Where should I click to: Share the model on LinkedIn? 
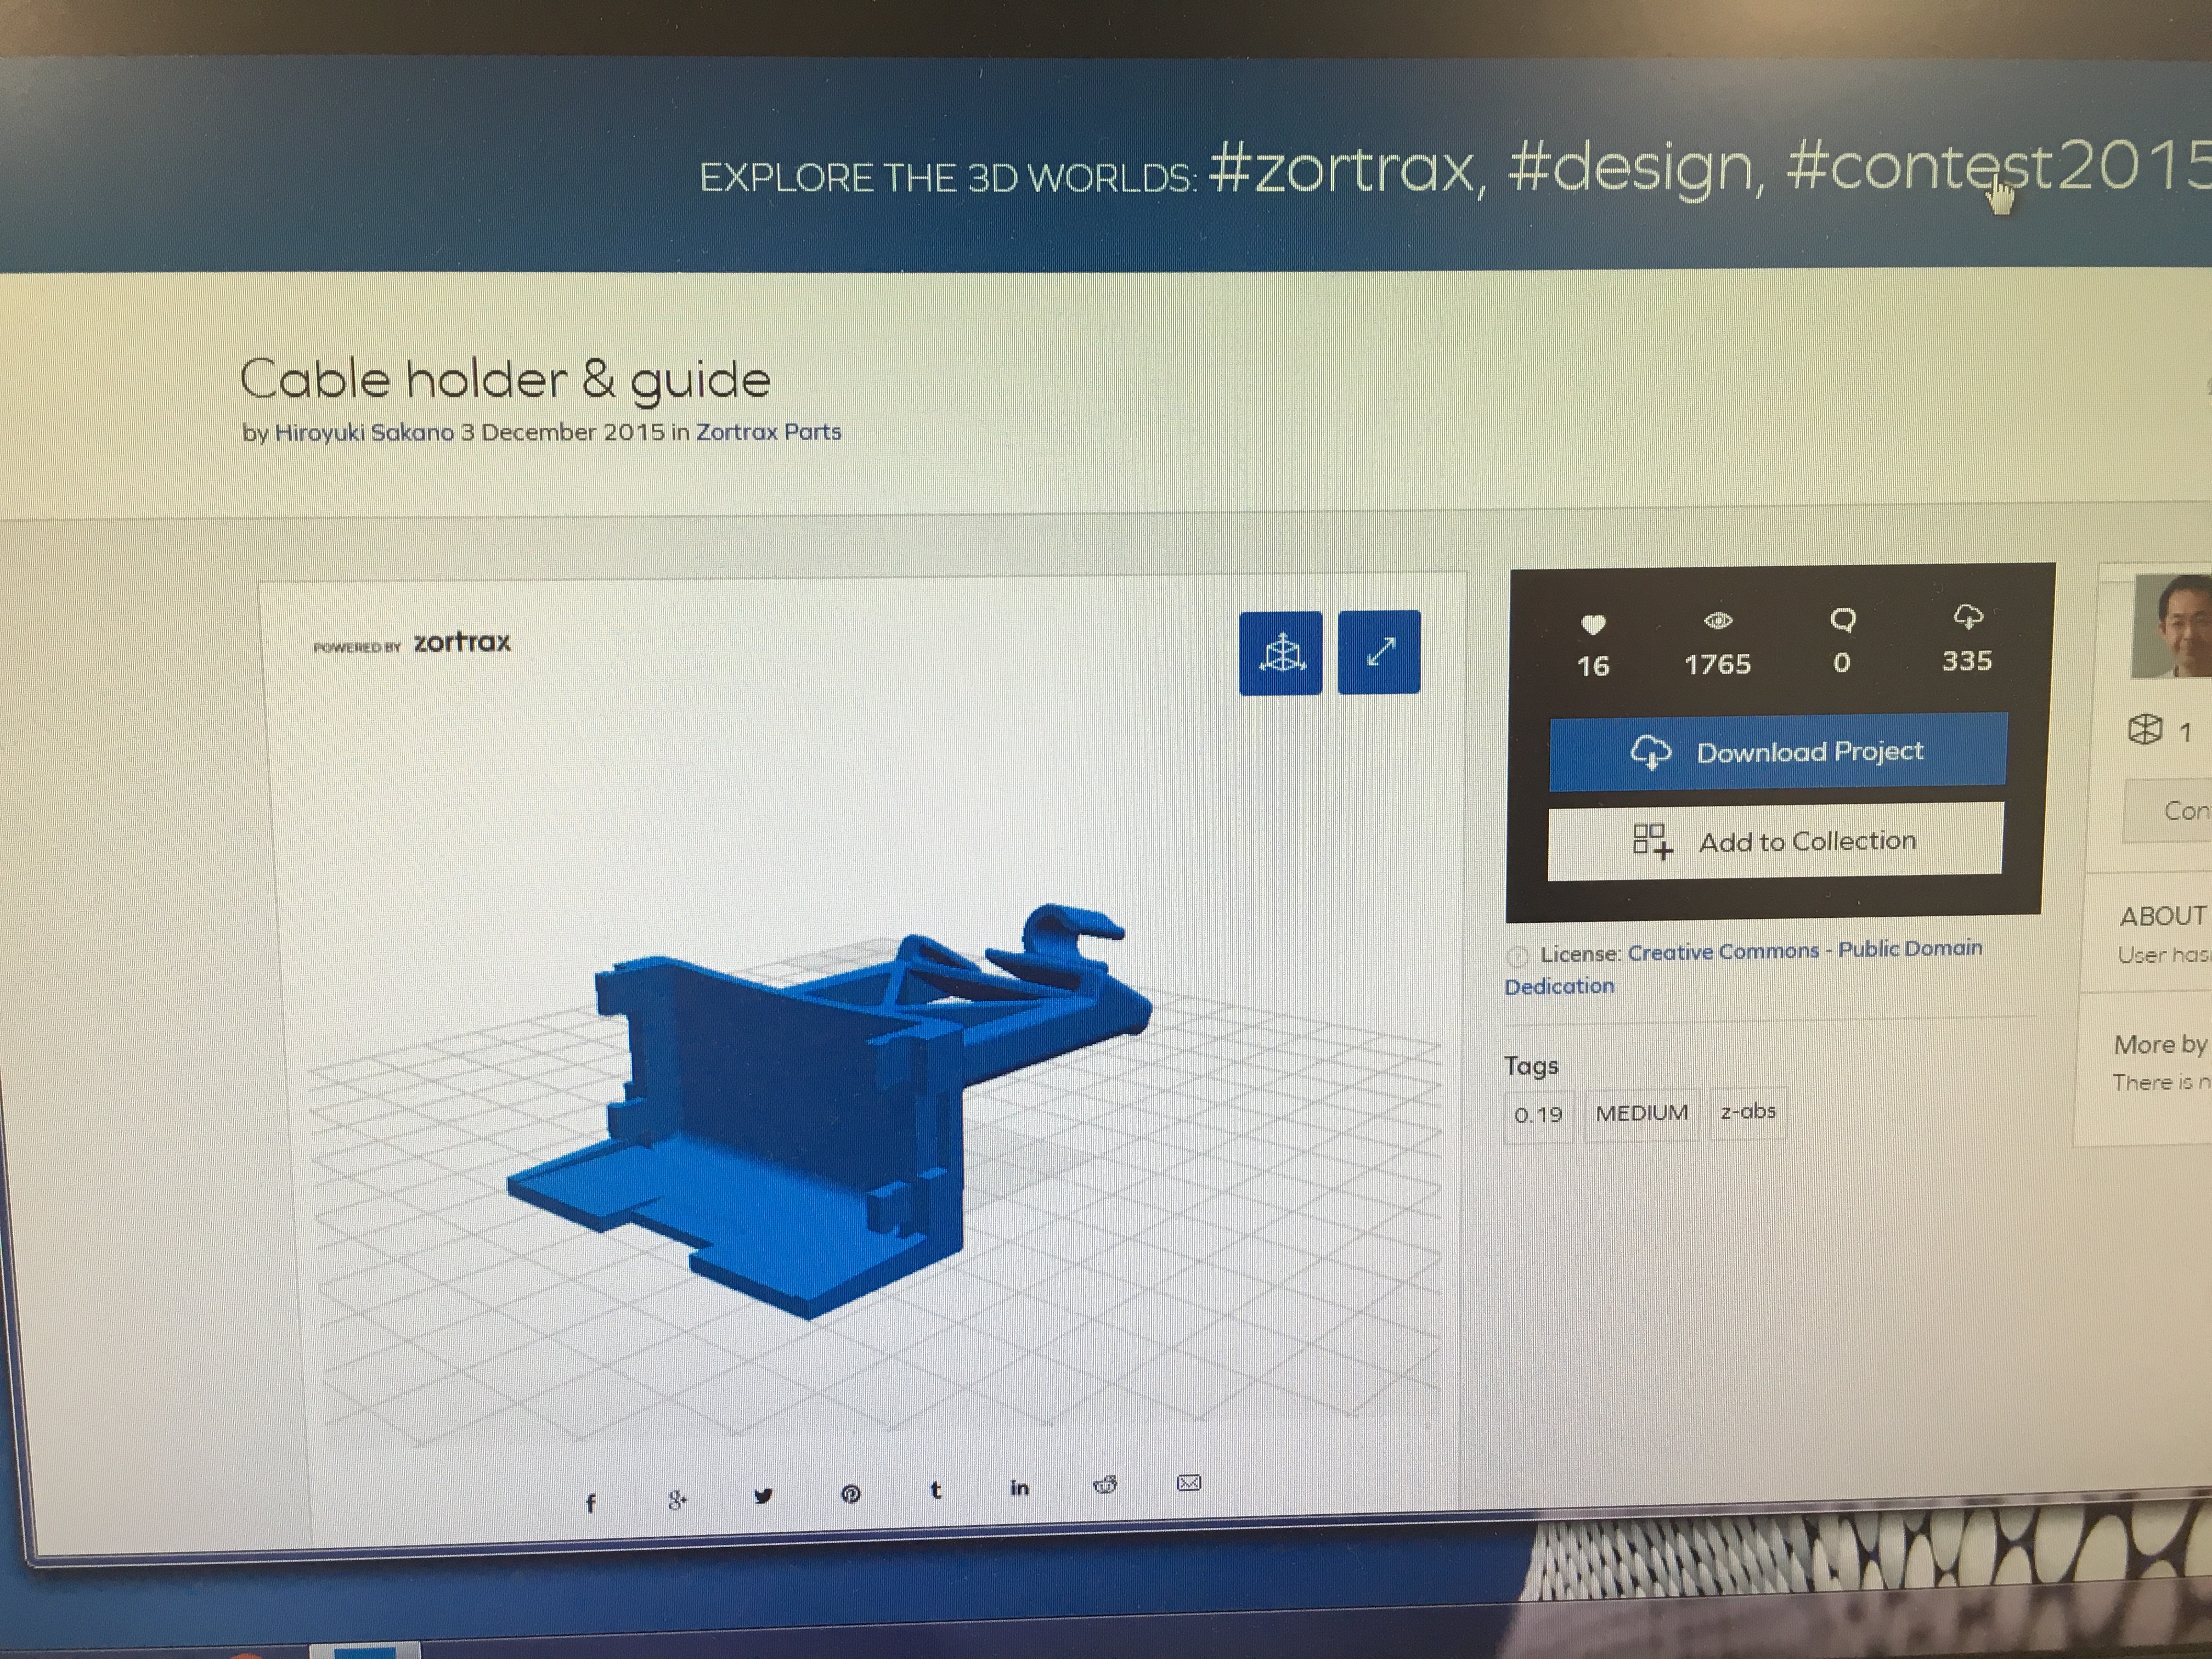point(1019,1488)
